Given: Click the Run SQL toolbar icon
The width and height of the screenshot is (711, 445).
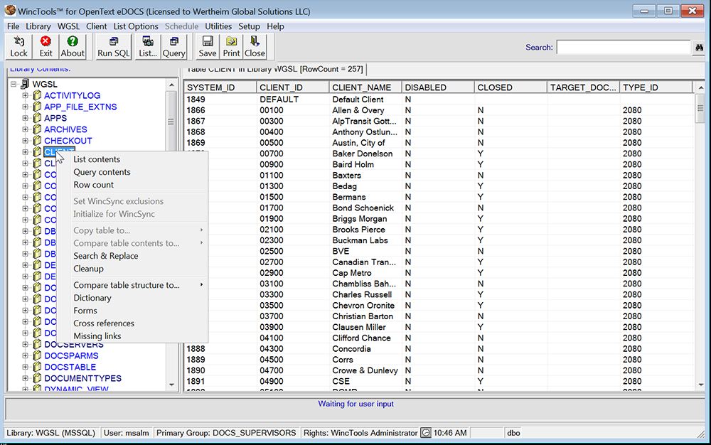Looking at the screenshot, I should (x=113, y=47).
